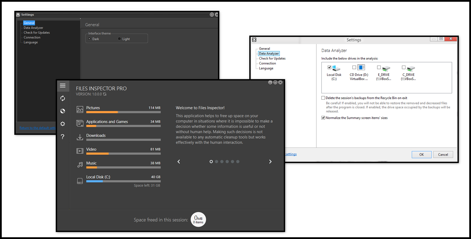The image size is (471, 239).
Task: Click the refresh analysis sidebar icon
Action: 63,98
